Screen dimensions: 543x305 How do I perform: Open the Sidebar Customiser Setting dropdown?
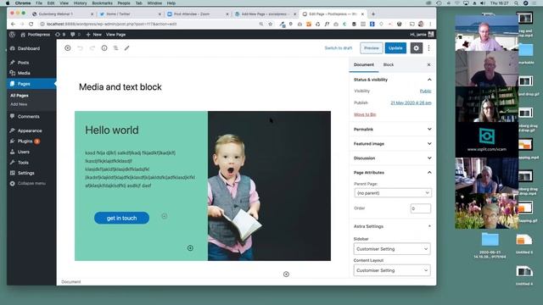[x=392, y=249]
